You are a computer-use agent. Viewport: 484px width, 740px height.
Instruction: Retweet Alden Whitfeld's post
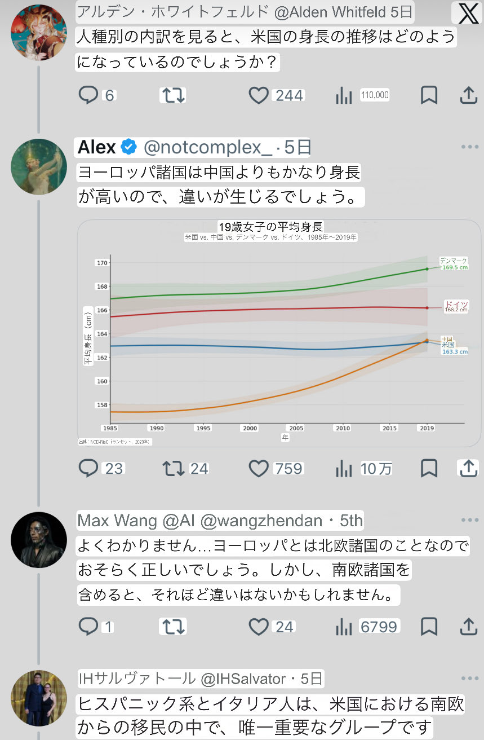pos(172,95)
